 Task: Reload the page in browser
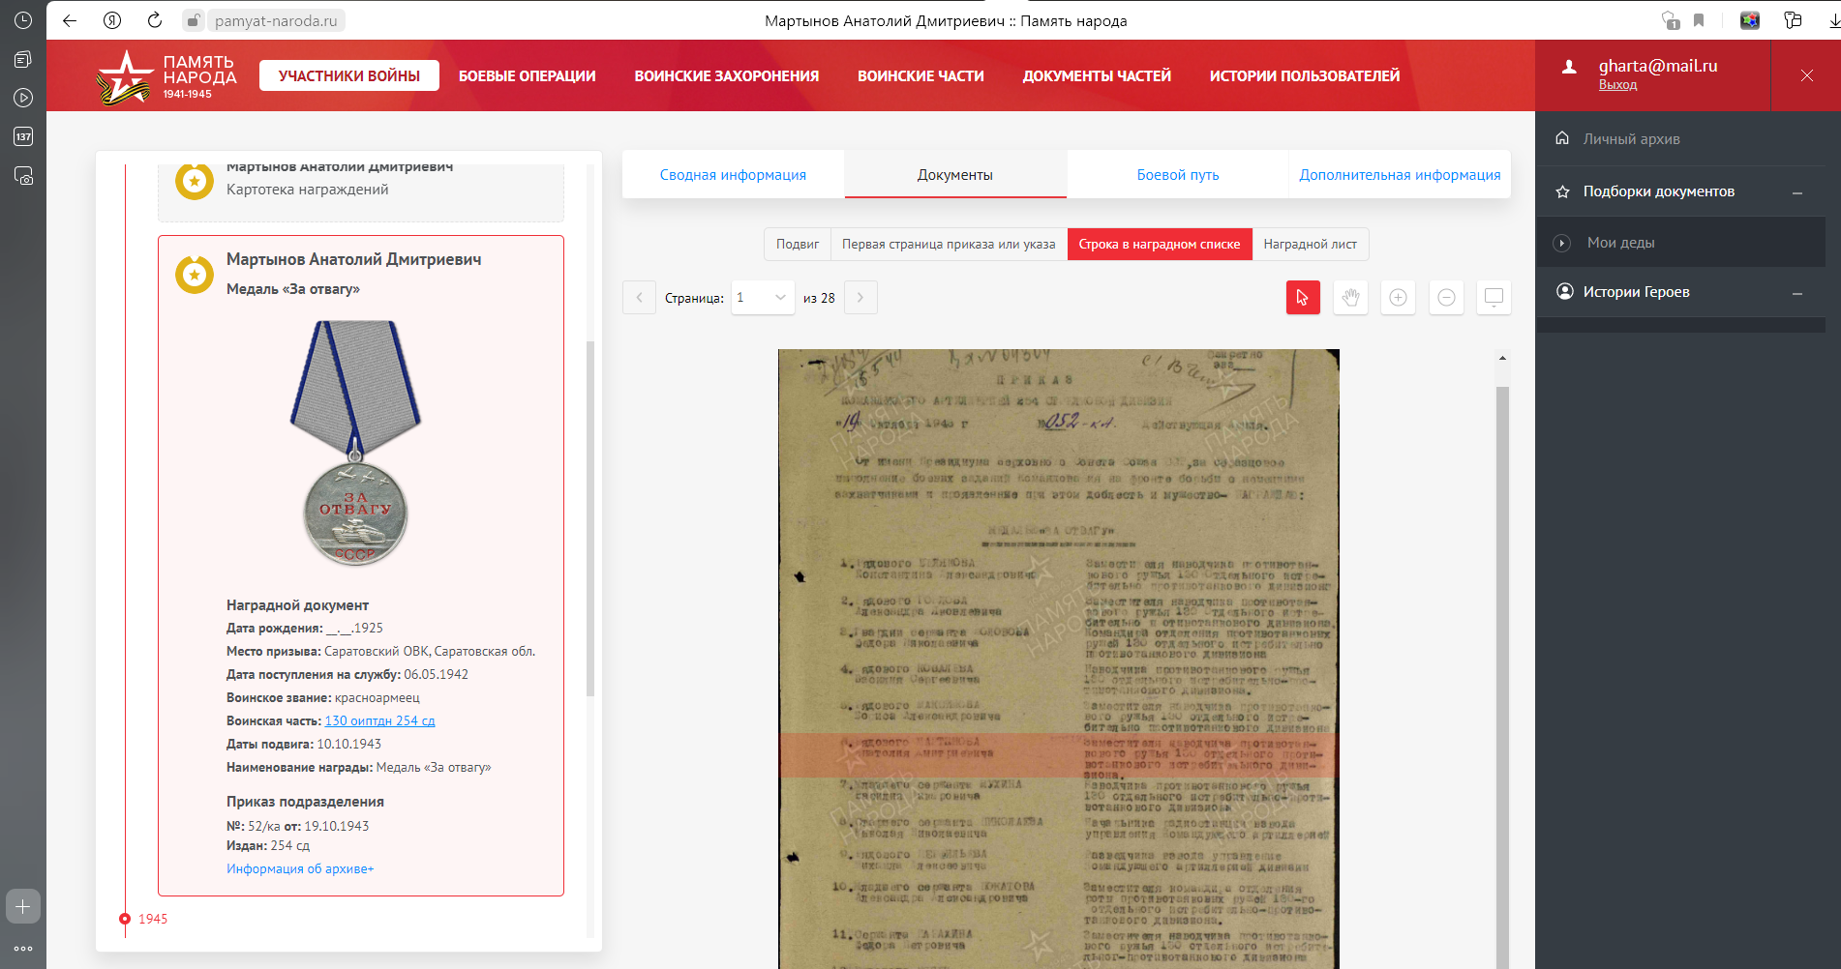coord(155,20)
